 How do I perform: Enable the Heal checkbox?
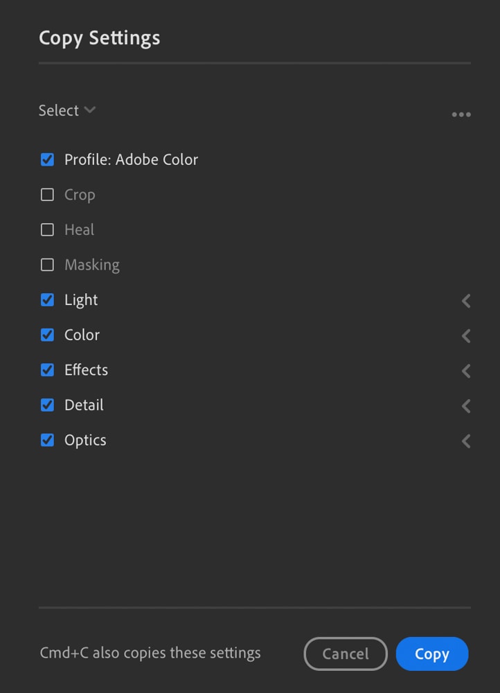47,230
